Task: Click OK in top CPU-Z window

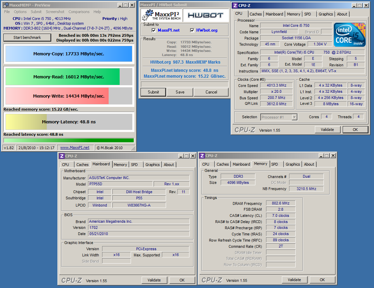Action: [355, 130]
